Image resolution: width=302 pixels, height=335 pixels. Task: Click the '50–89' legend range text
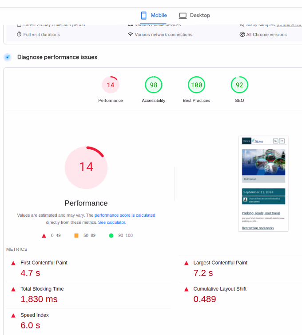coord(90,236)
